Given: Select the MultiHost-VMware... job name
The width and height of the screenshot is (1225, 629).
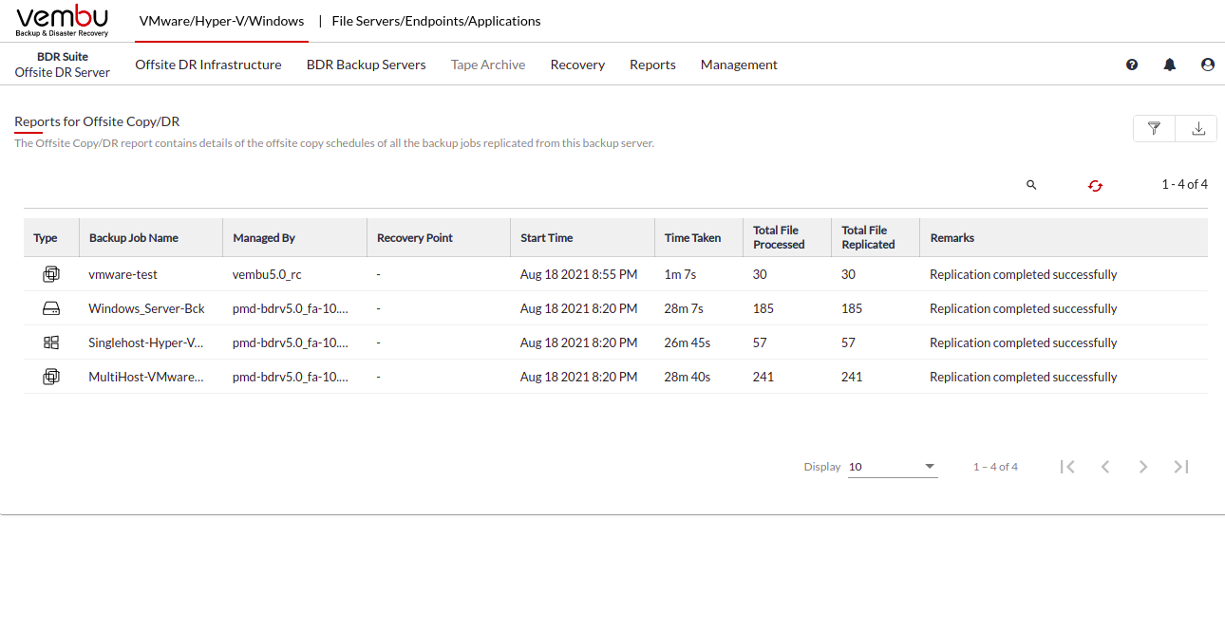Looking at the screenshot, I should point(145,377).
